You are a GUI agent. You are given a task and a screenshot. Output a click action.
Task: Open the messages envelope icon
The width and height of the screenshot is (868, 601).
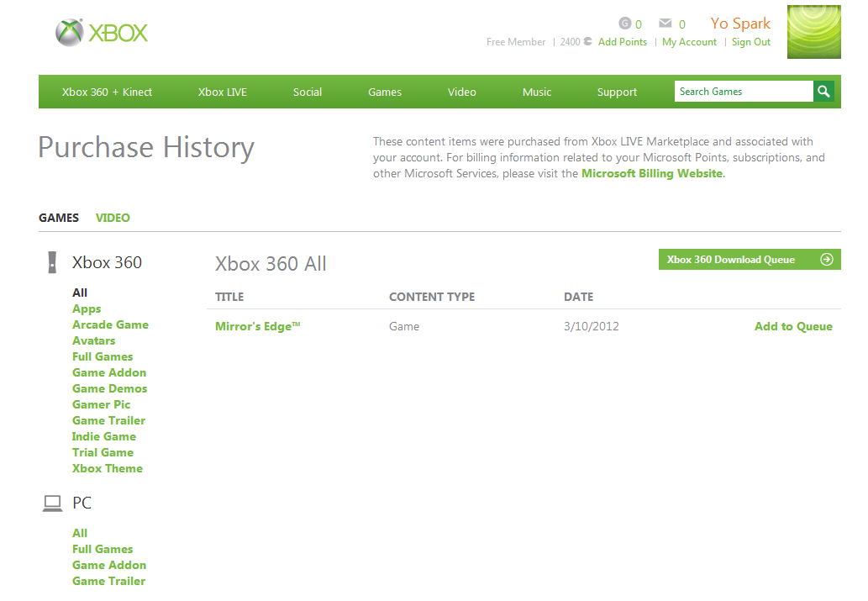coord(665,24)
